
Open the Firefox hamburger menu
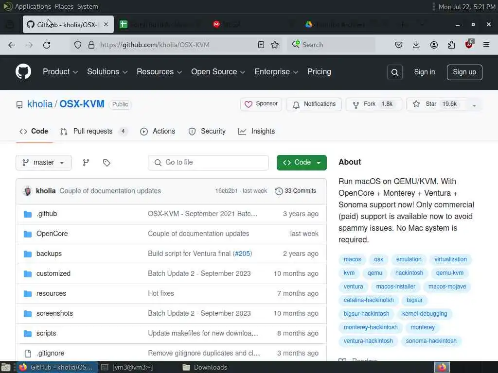(486, 45)
